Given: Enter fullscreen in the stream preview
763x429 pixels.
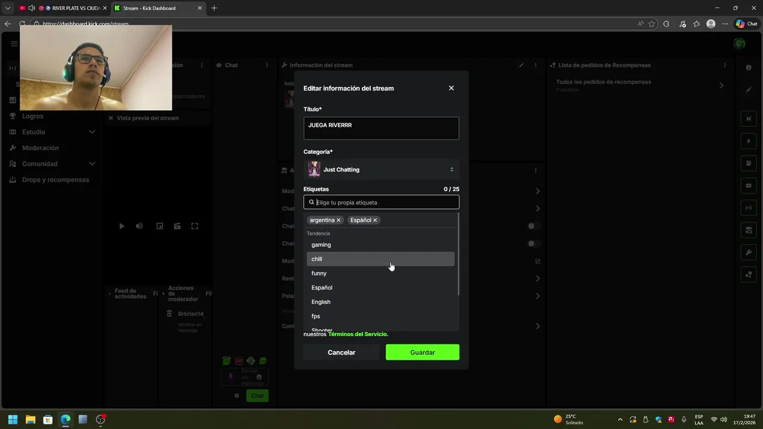Looking at the screenshot, I should point(194,226).
